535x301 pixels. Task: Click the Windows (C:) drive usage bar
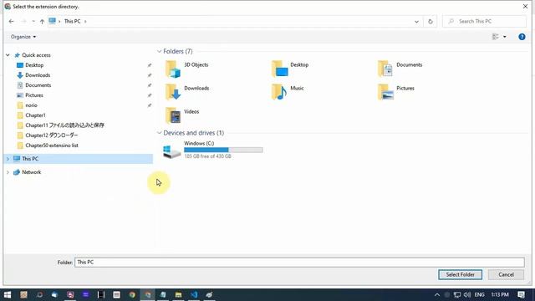223,150
